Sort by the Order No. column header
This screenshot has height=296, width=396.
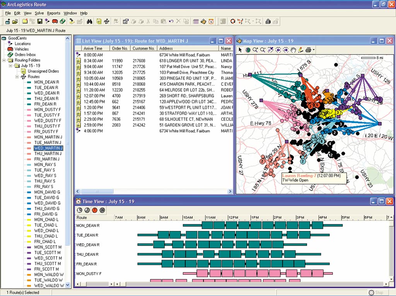tap(120, 48)
